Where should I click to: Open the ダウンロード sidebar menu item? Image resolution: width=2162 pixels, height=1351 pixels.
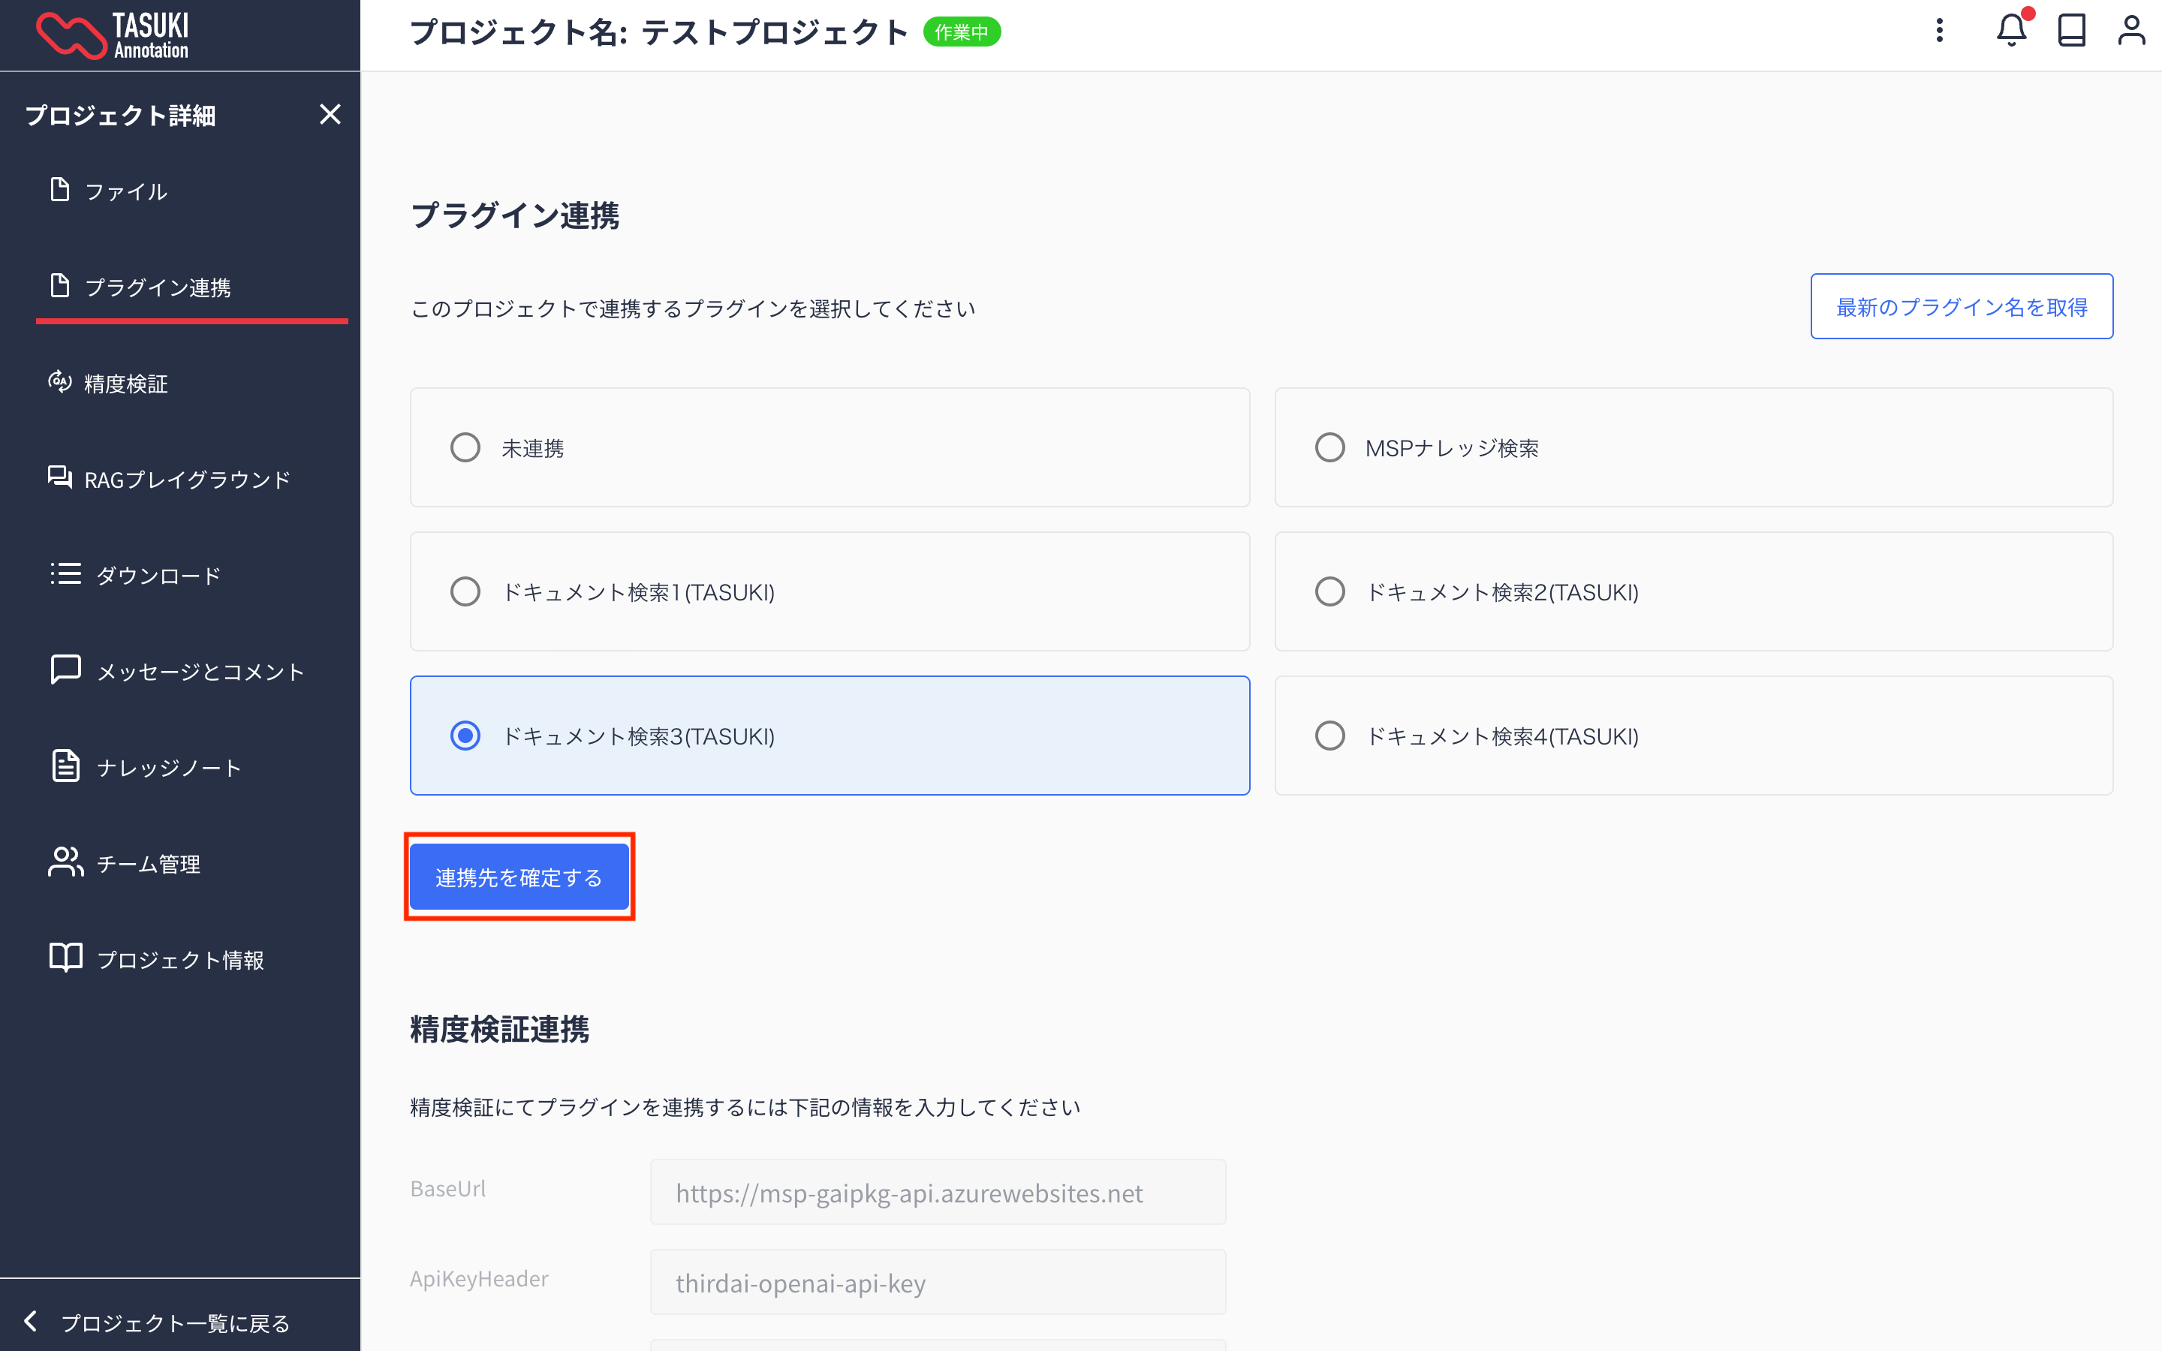pos(157,576)
